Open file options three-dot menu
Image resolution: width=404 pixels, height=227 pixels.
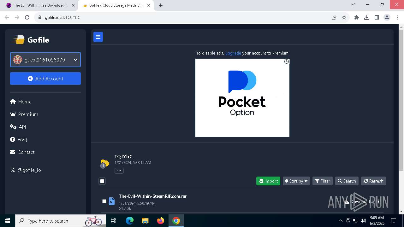(x=378, y=201)
